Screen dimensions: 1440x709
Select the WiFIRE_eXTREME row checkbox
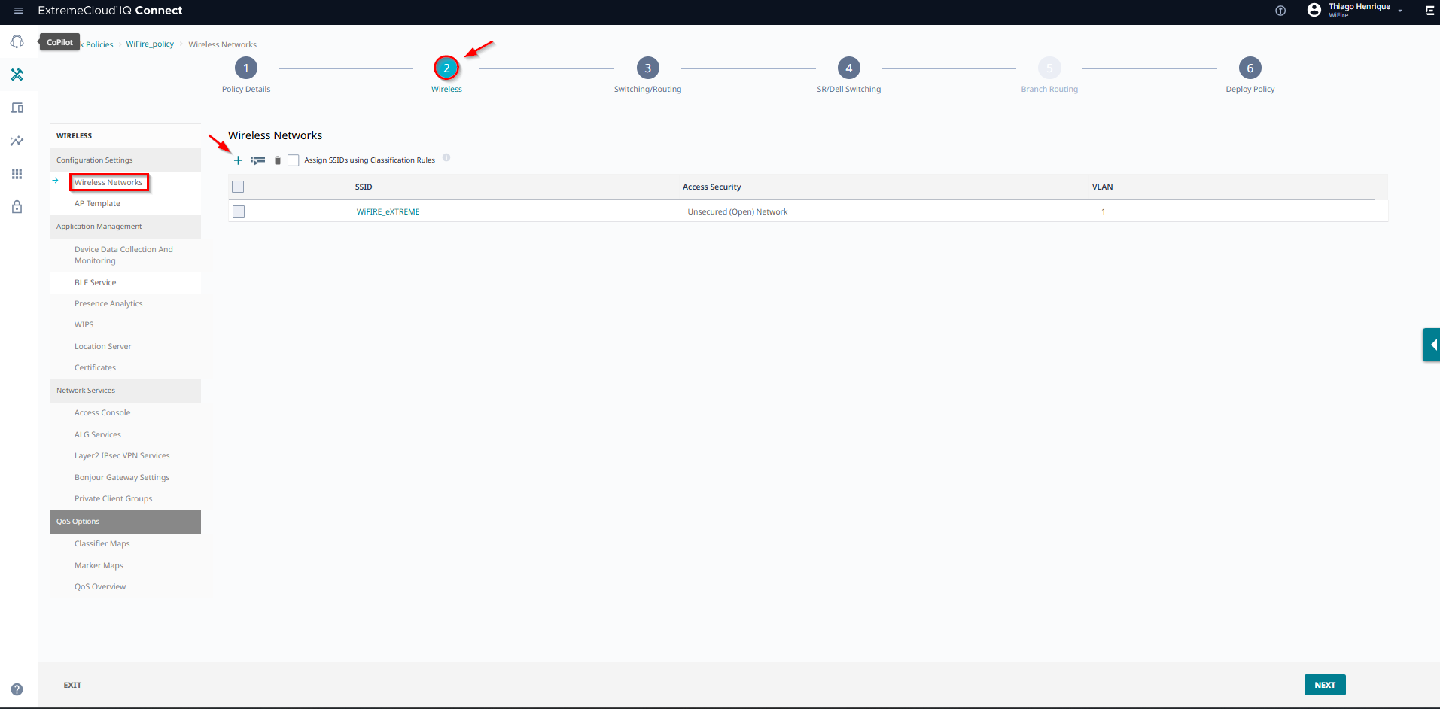tap(239, 211)
